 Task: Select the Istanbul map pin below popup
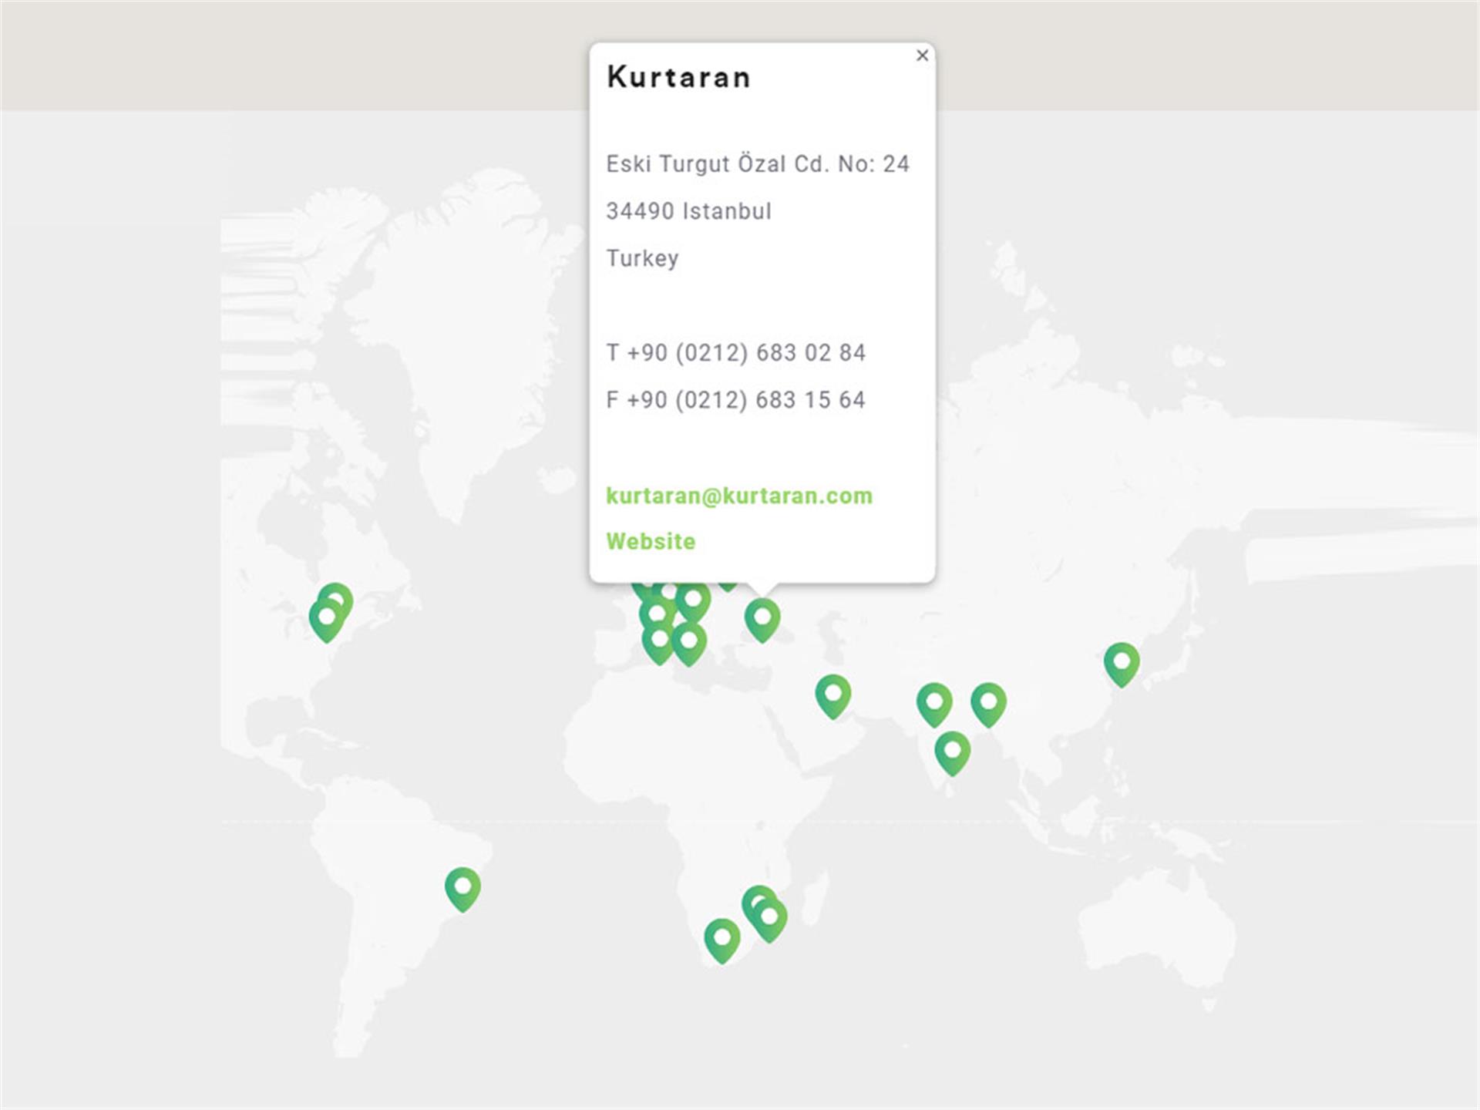[x=762, y=621]
